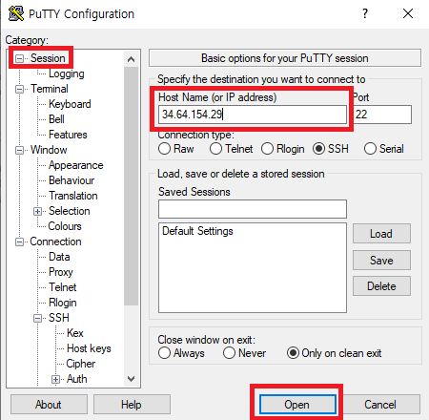Click the Saved Sessions name field

pos(253,209)
